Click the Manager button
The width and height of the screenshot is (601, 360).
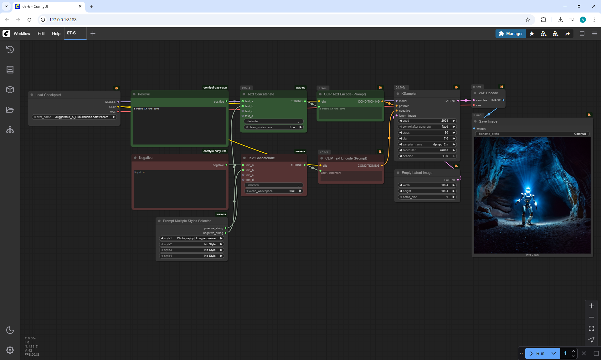[511, 33]
